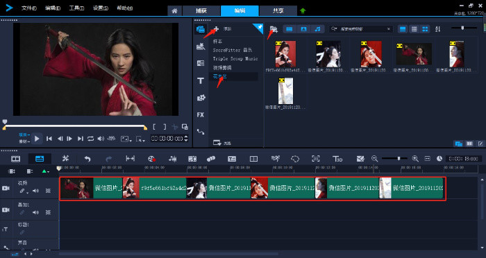Open the Path motion library

(201, 132)
